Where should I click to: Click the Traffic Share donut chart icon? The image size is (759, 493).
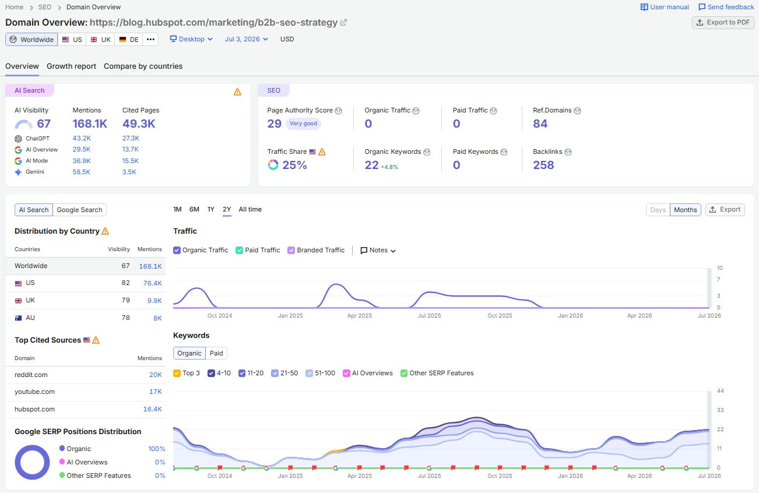(273, 165)
